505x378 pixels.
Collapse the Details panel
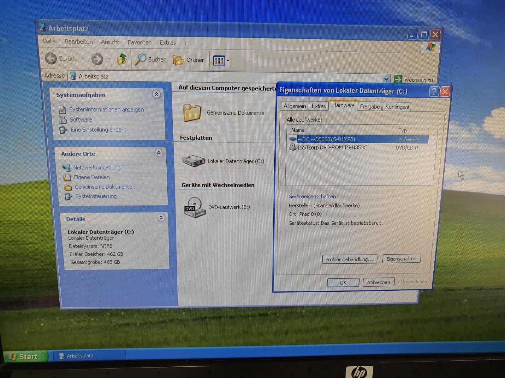click(161, 218)
